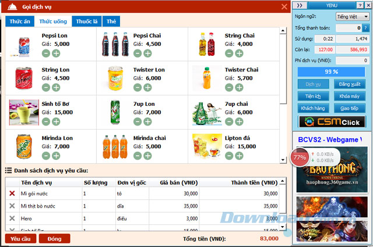Screen dimensions: 373x247
Task: Decrease Twister Lon quantity with minus icon
Action: (138, 88)
